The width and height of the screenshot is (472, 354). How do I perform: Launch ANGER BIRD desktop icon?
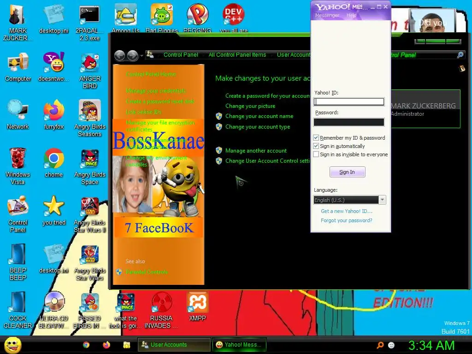[x=90, y=71]
